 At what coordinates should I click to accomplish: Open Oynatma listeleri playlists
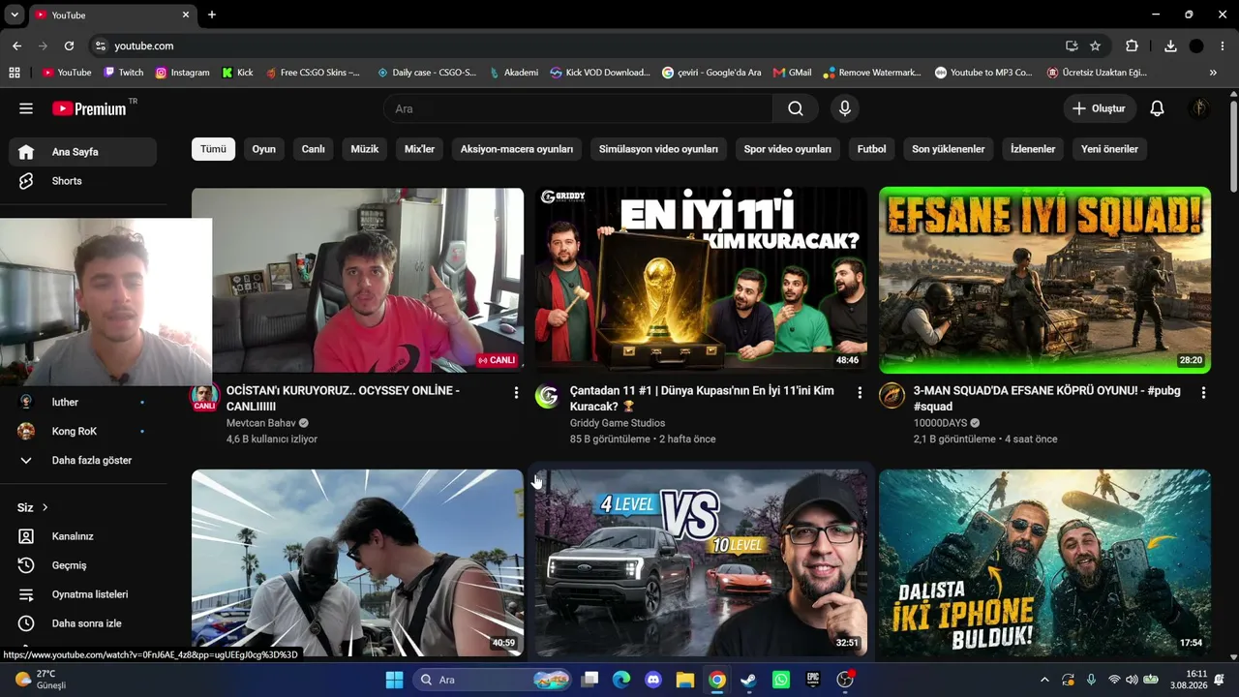(x=83, y=594)
